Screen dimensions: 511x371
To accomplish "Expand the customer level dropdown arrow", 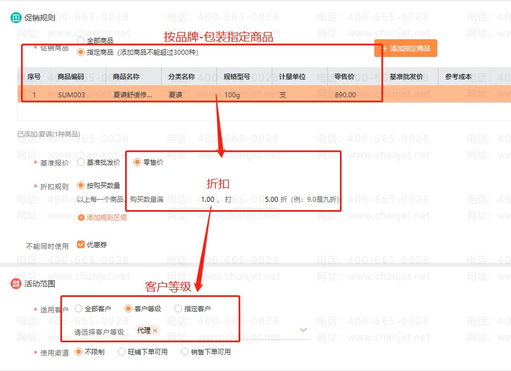I will 303,330.
